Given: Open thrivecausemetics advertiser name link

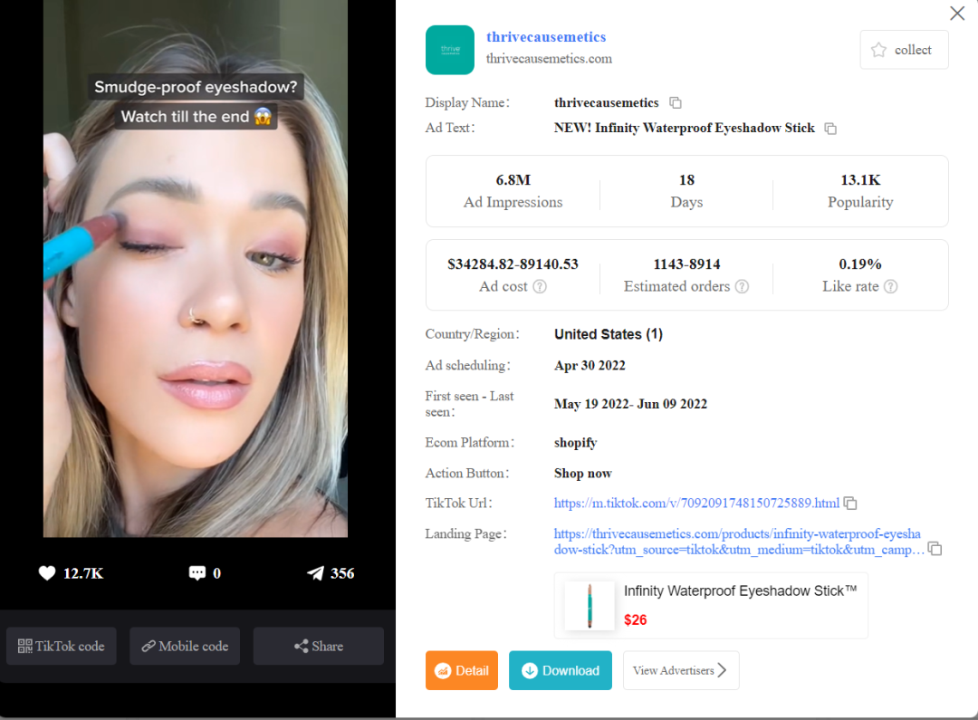Looking at the screenshot, I should [x=546, y=37].
